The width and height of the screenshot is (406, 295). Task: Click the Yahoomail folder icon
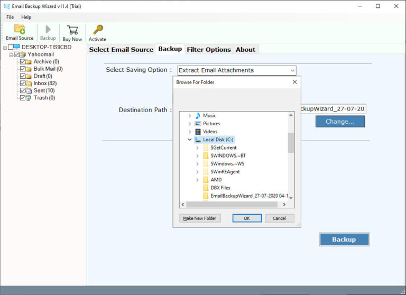click(23, 54)
